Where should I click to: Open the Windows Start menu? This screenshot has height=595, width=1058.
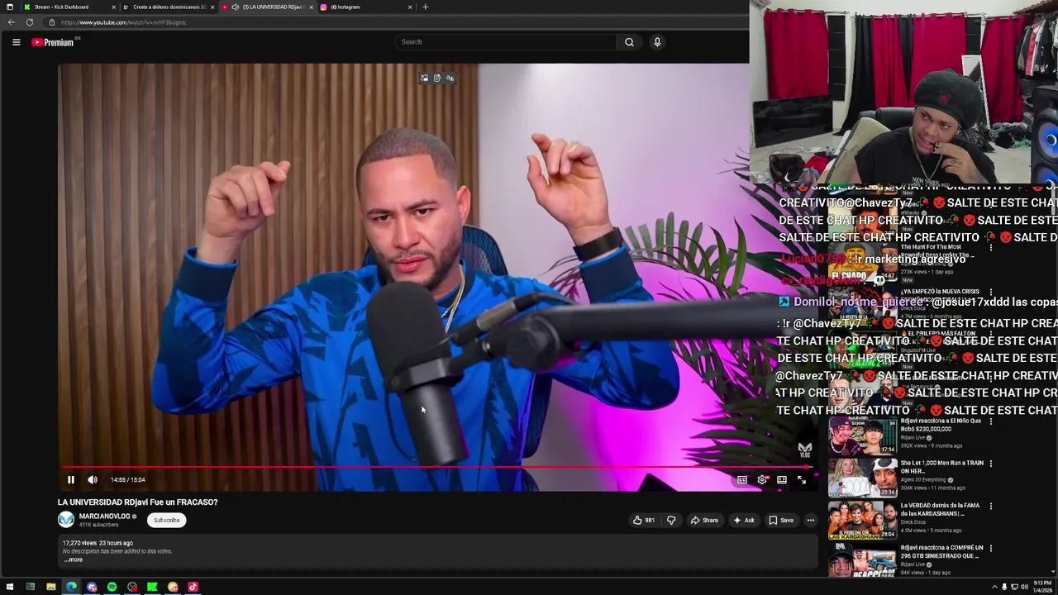click(x=10, y=587)
